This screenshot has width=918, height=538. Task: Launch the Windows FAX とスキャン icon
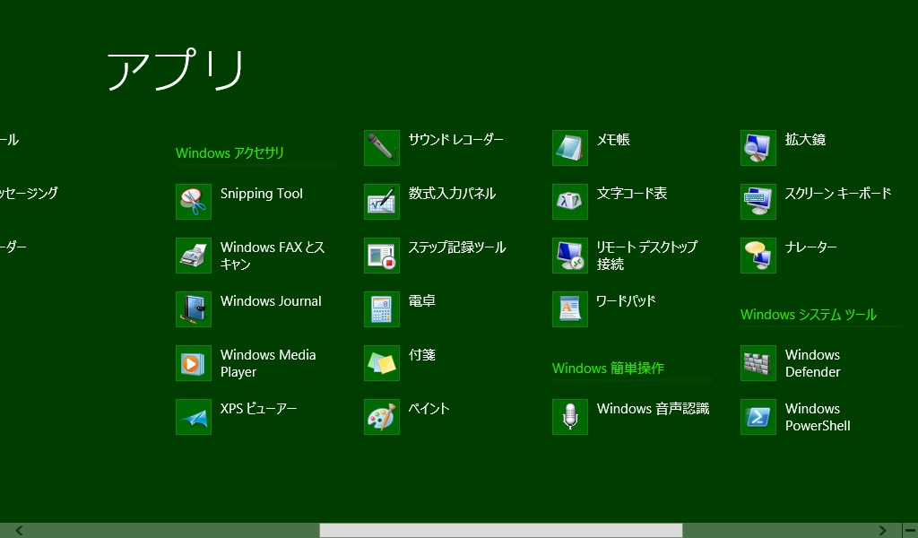coord(194,256)
